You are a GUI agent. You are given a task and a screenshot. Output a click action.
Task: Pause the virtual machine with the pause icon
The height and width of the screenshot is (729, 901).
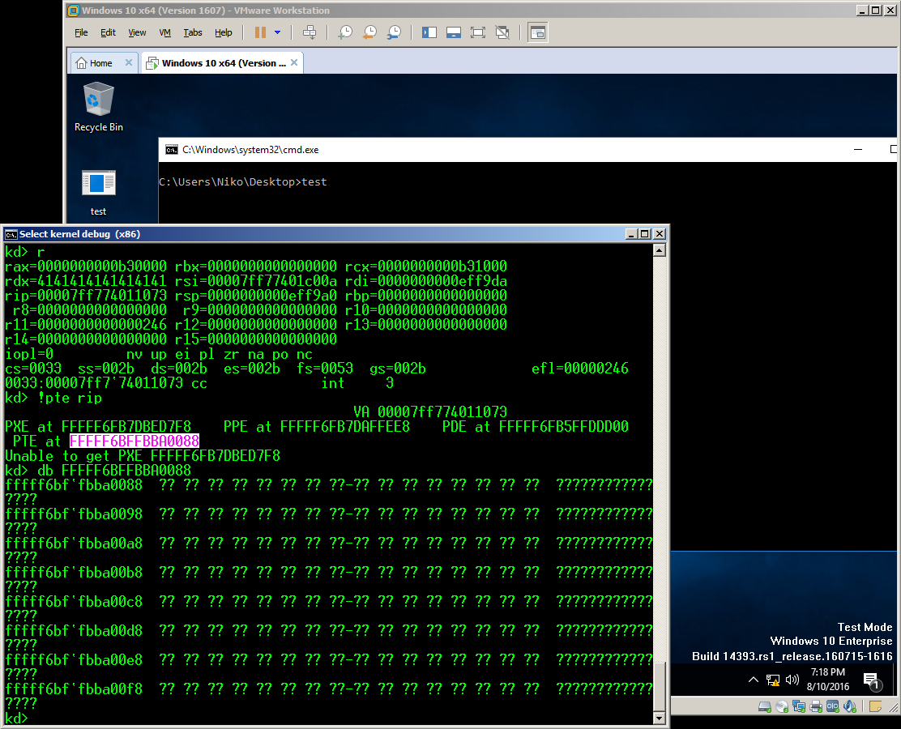click(260, 32)
